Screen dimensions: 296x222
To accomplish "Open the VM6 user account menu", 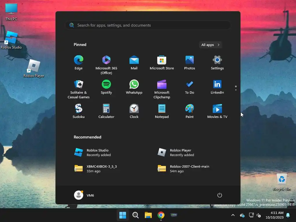I will (x=84, y=195).
